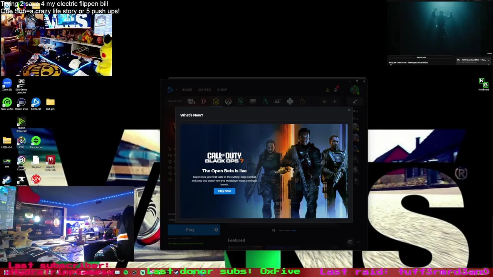Jump to the first carousel slide indicator

pos(281,230)
